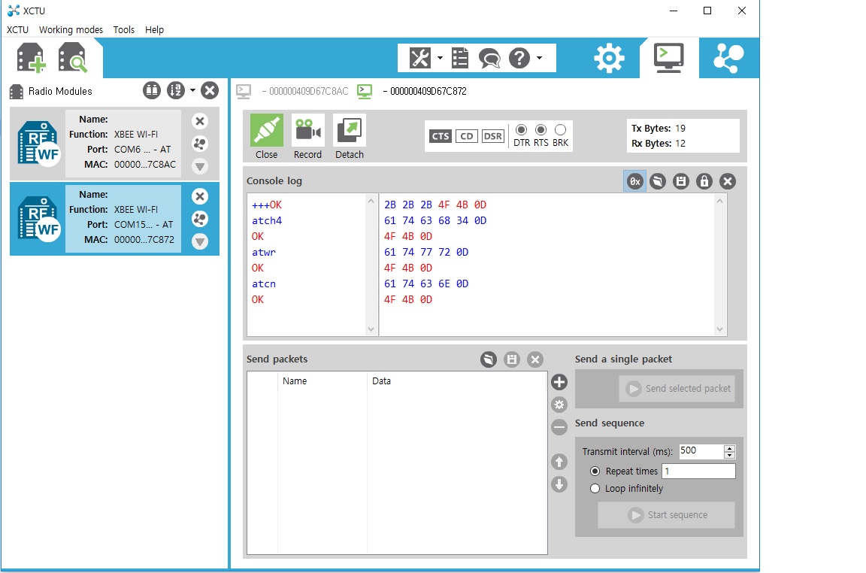The height and width of the screenshot is (573, 866).
Task: Select Loop infinitely radio option
Action: pos(595,489)
